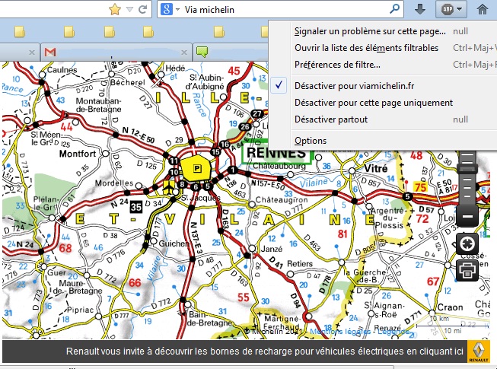Switch to the Gmail tab

pyautogui.click(x=116, y=52)
